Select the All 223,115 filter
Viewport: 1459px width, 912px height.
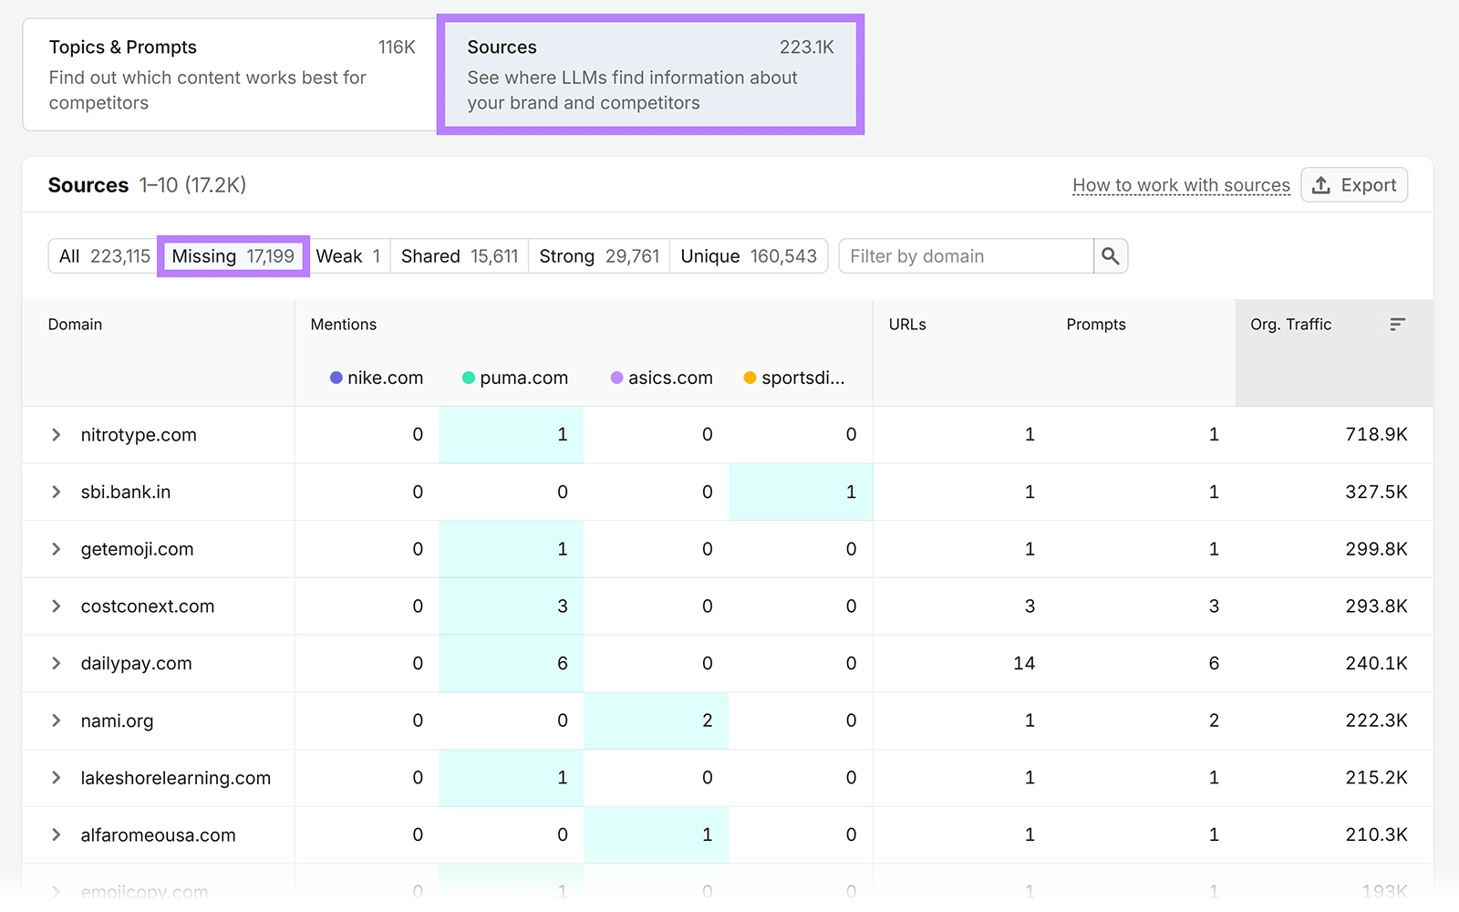click(x=104, y=256)
